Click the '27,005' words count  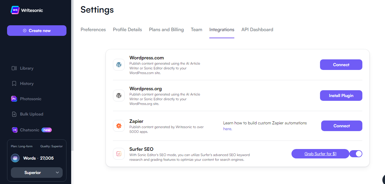click(47, 158)
